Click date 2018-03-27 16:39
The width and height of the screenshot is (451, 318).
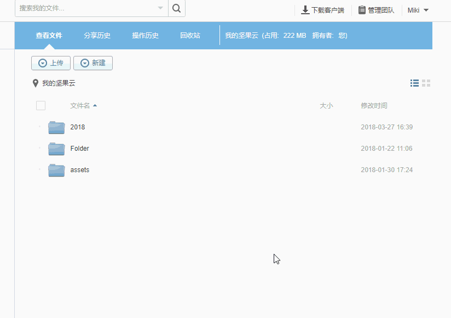point(387,127)
